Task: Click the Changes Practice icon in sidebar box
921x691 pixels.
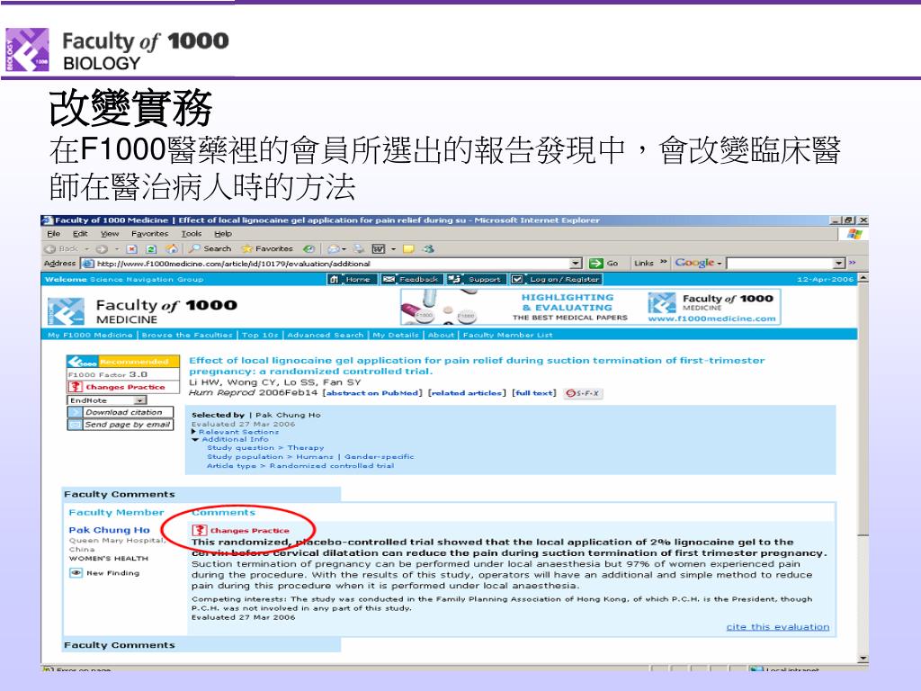Action: (x=76, y=387)
